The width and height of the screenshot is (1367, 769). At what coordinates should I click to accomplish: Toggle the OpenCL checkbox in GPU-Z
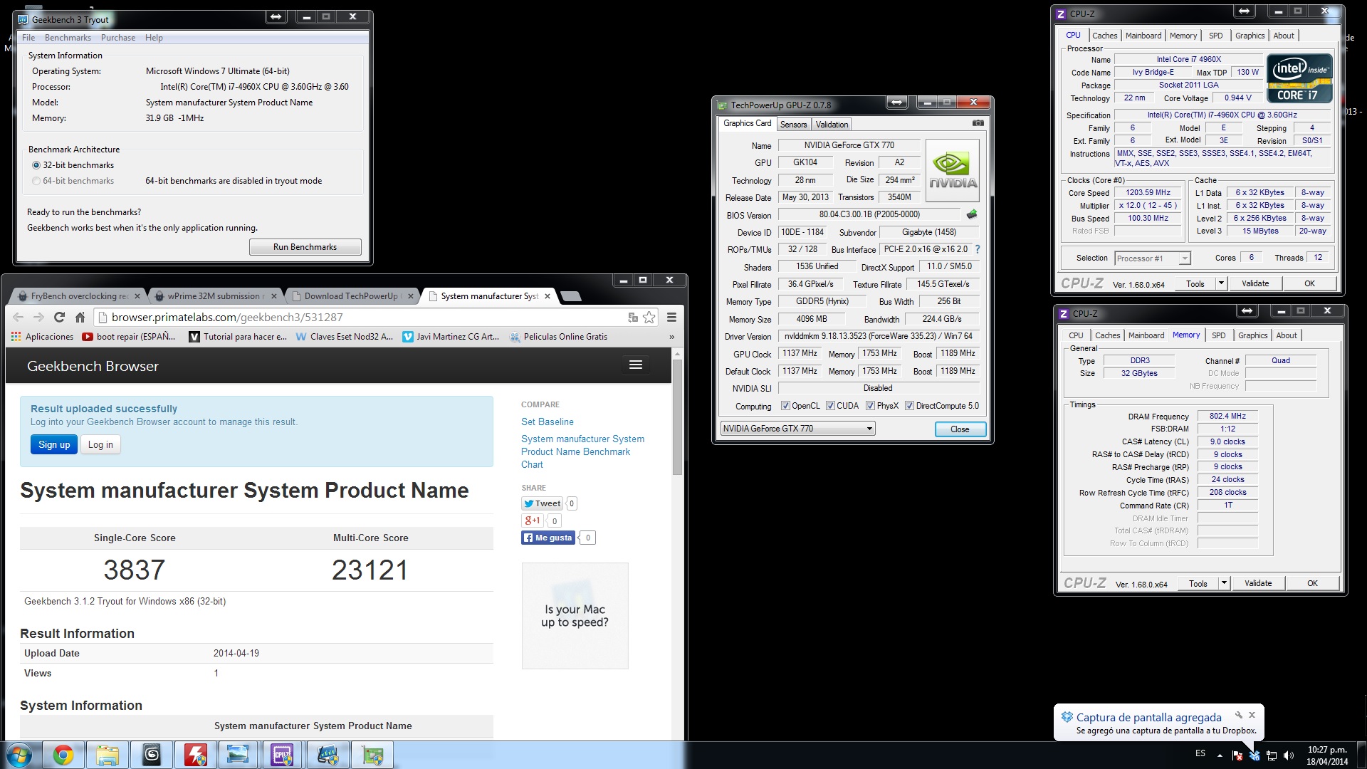tap(785, 406)
